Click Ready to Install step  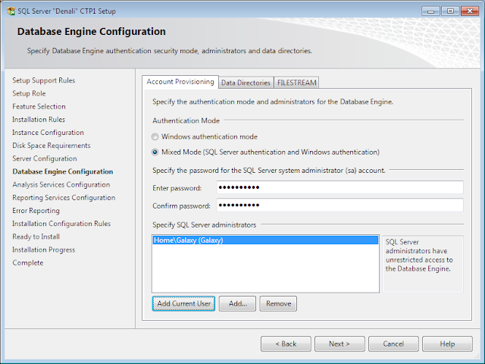pyautogui.click(x=36, y=237)
